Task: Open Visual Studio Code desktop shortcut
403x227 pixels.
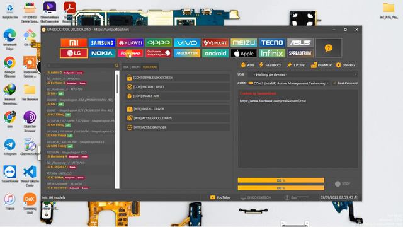Action: pyautogui.click(x=30, y=177)
